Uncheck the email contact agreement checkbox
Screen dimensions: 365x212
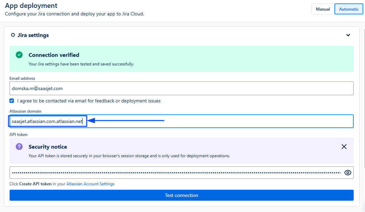pyautogui.click(x=12, y=101)
